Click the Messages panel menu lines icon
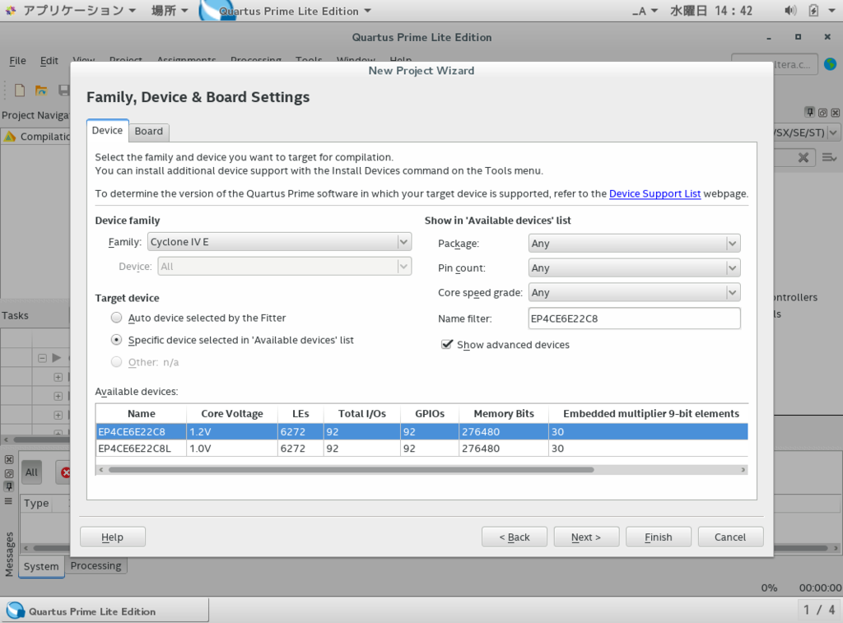 [x=8, y=501]
